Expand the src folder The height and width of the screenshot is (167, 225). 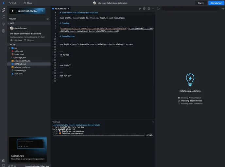tap(16, 48)
